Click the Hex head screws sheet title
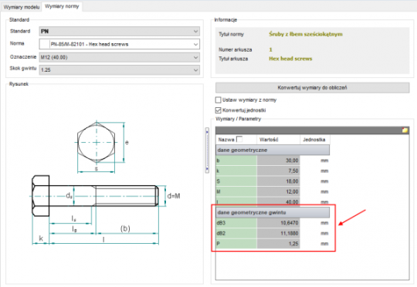Image resolution: width=417 pixels, height=287 pixels. coord(290,59)
